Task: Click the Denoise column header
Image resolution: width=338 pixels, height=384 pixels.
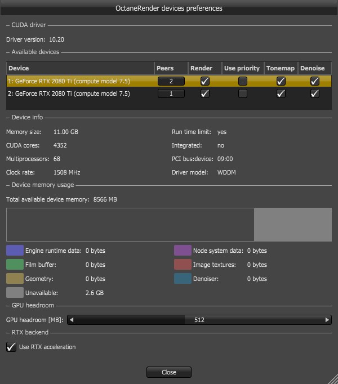Action: point(315,68)
